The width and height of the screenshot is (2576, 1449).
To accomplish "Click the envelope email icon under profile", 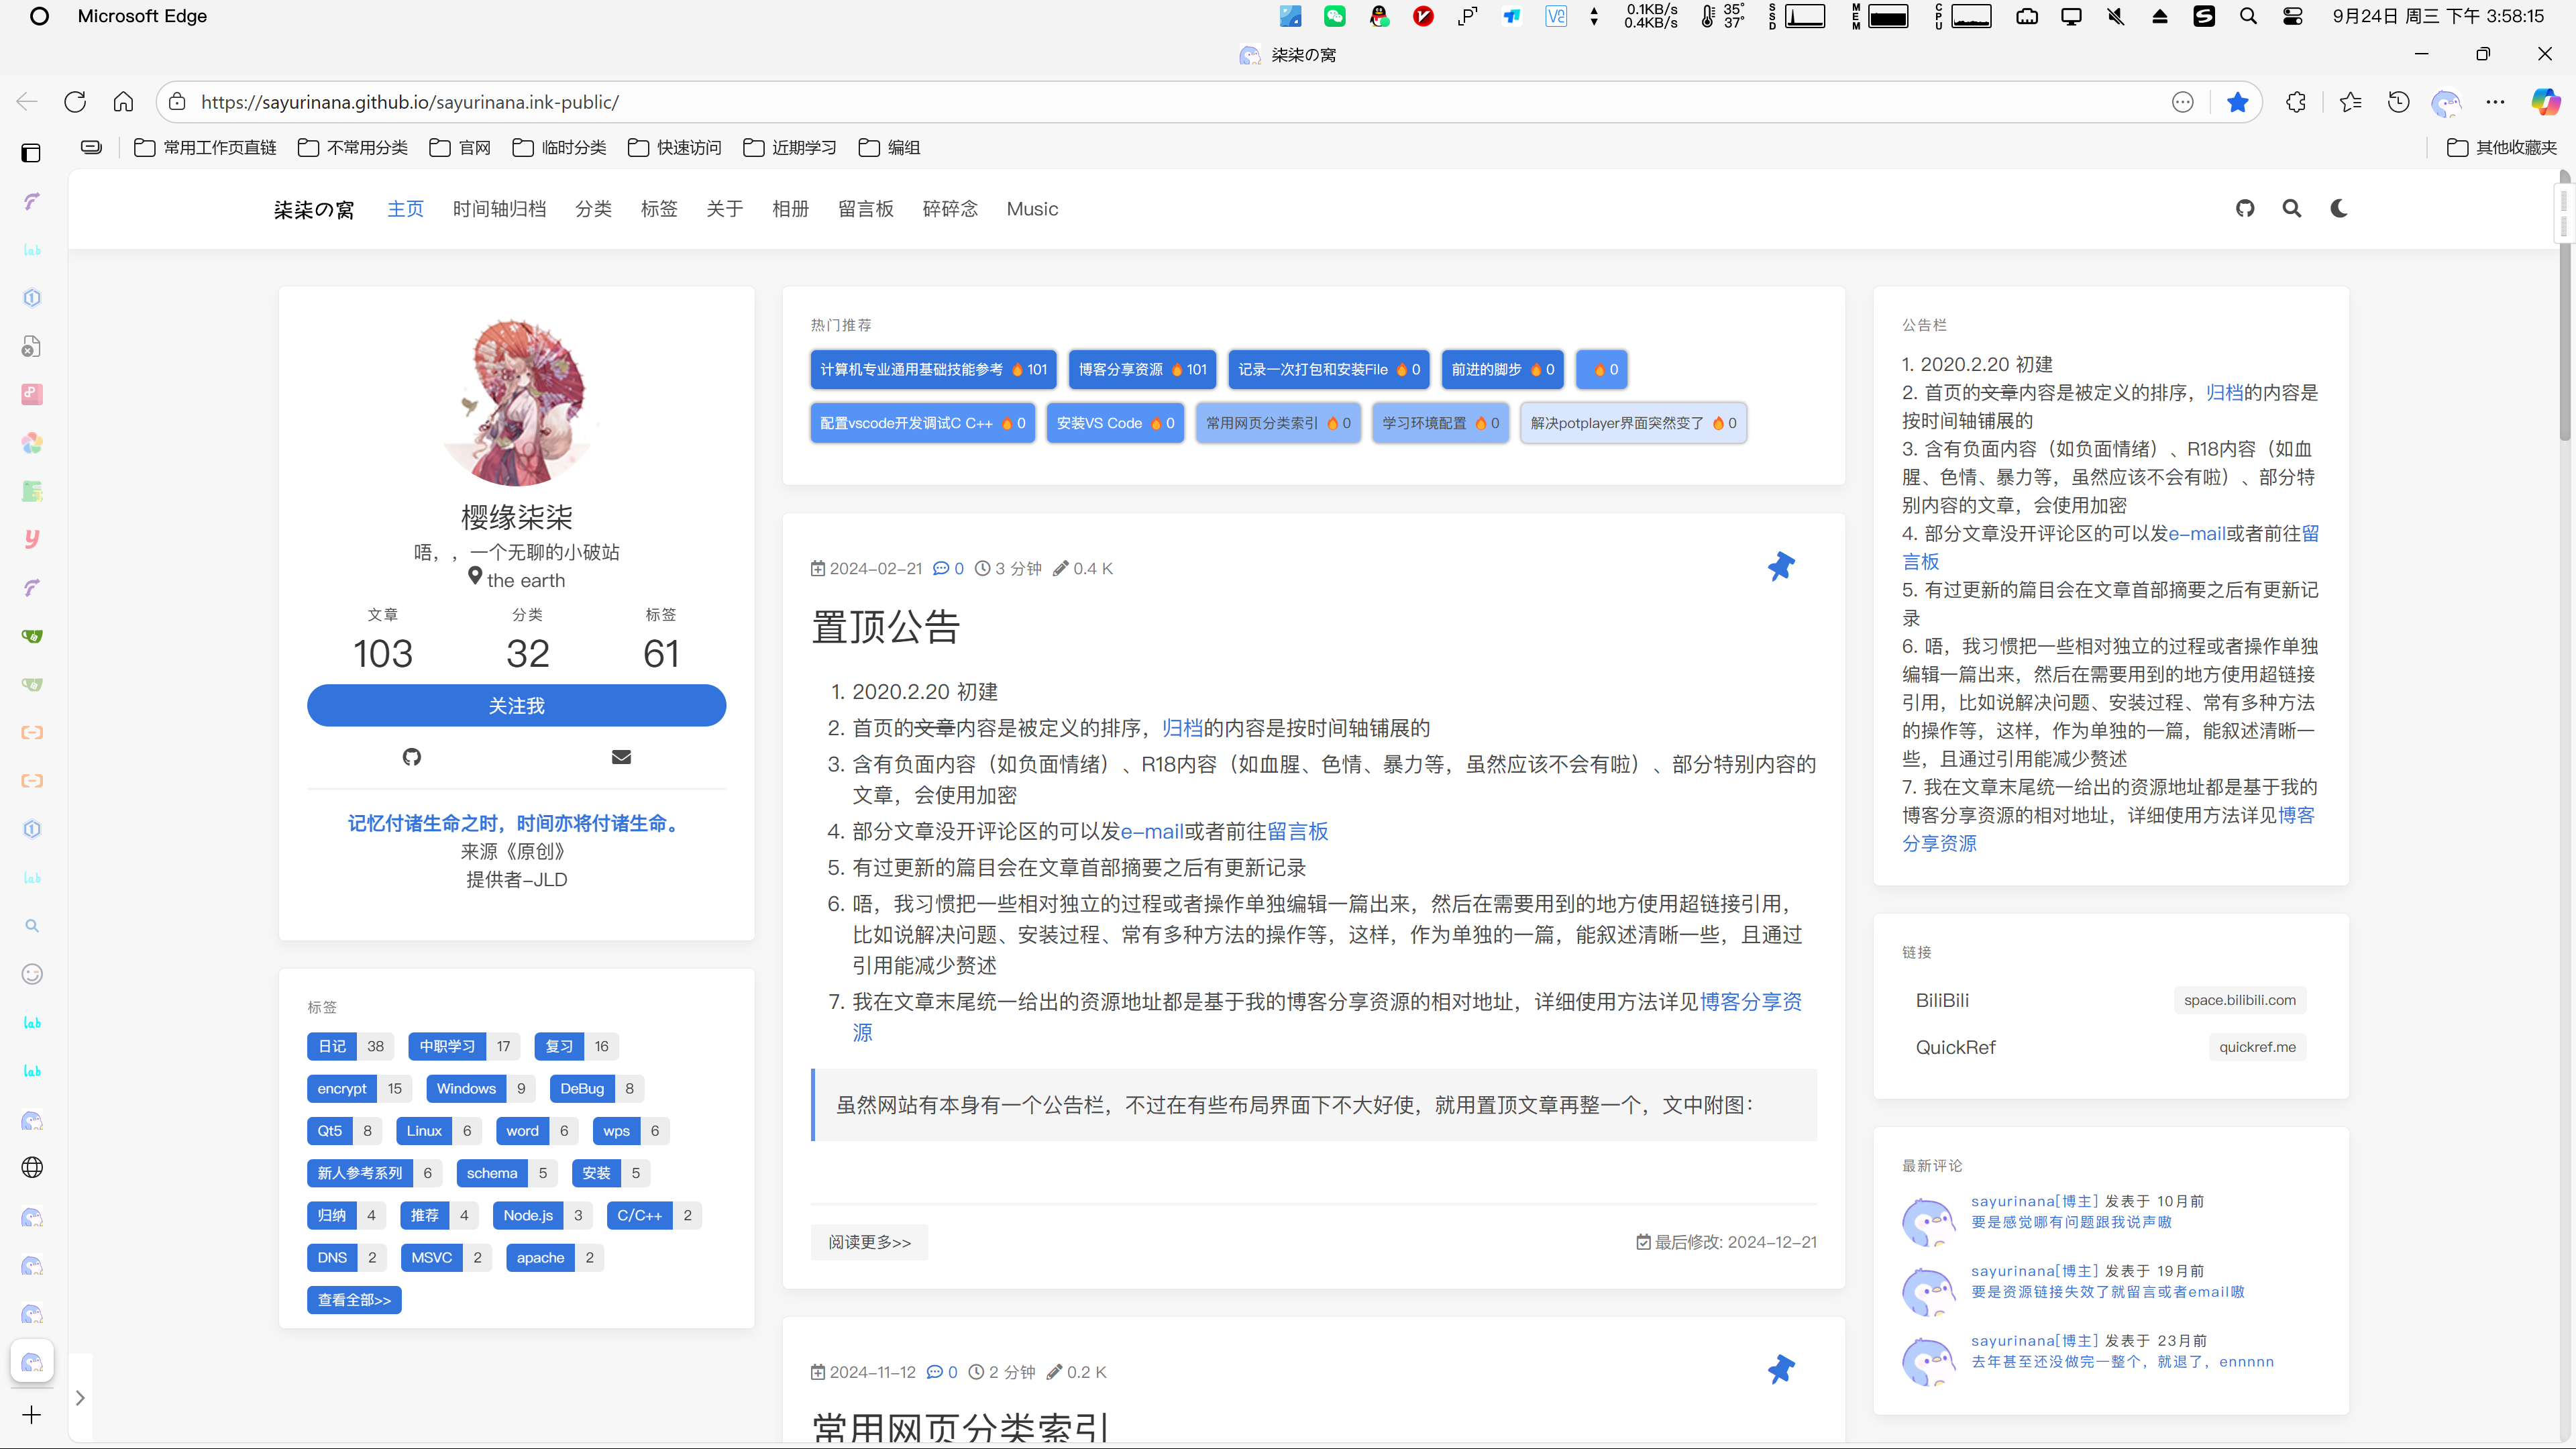I will [x=621, y=757].
